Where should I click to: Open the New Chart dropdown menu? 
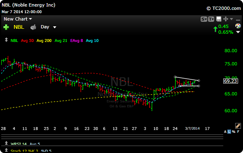click(18, 19)
